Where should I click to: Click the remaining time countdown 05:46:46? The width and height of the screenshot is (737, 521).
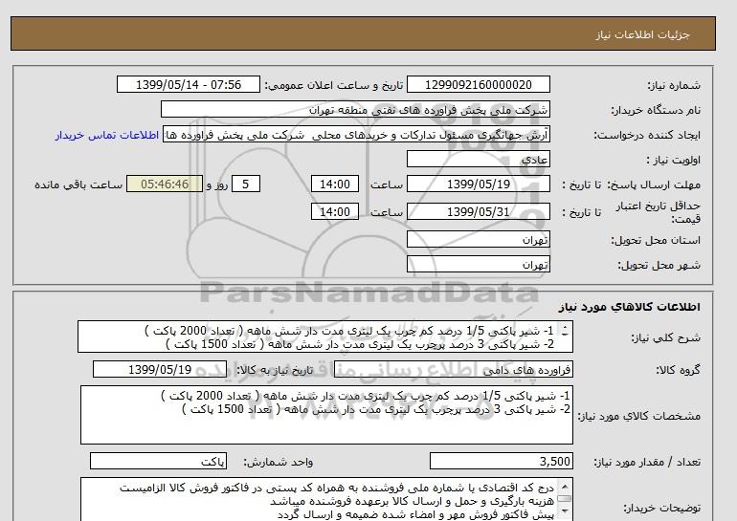pyautogui.click(x=165, y=184)
